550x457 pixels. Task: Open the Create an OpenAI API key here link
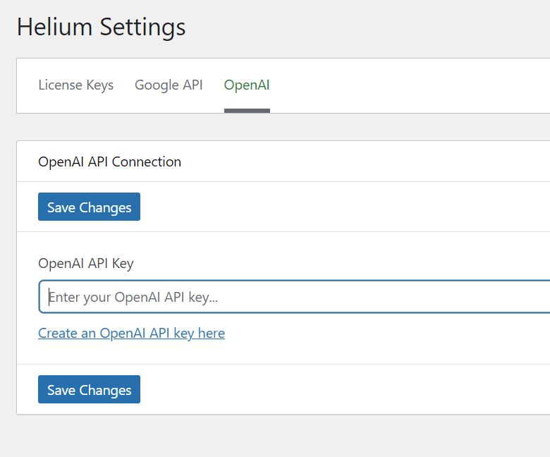point(132,333)
